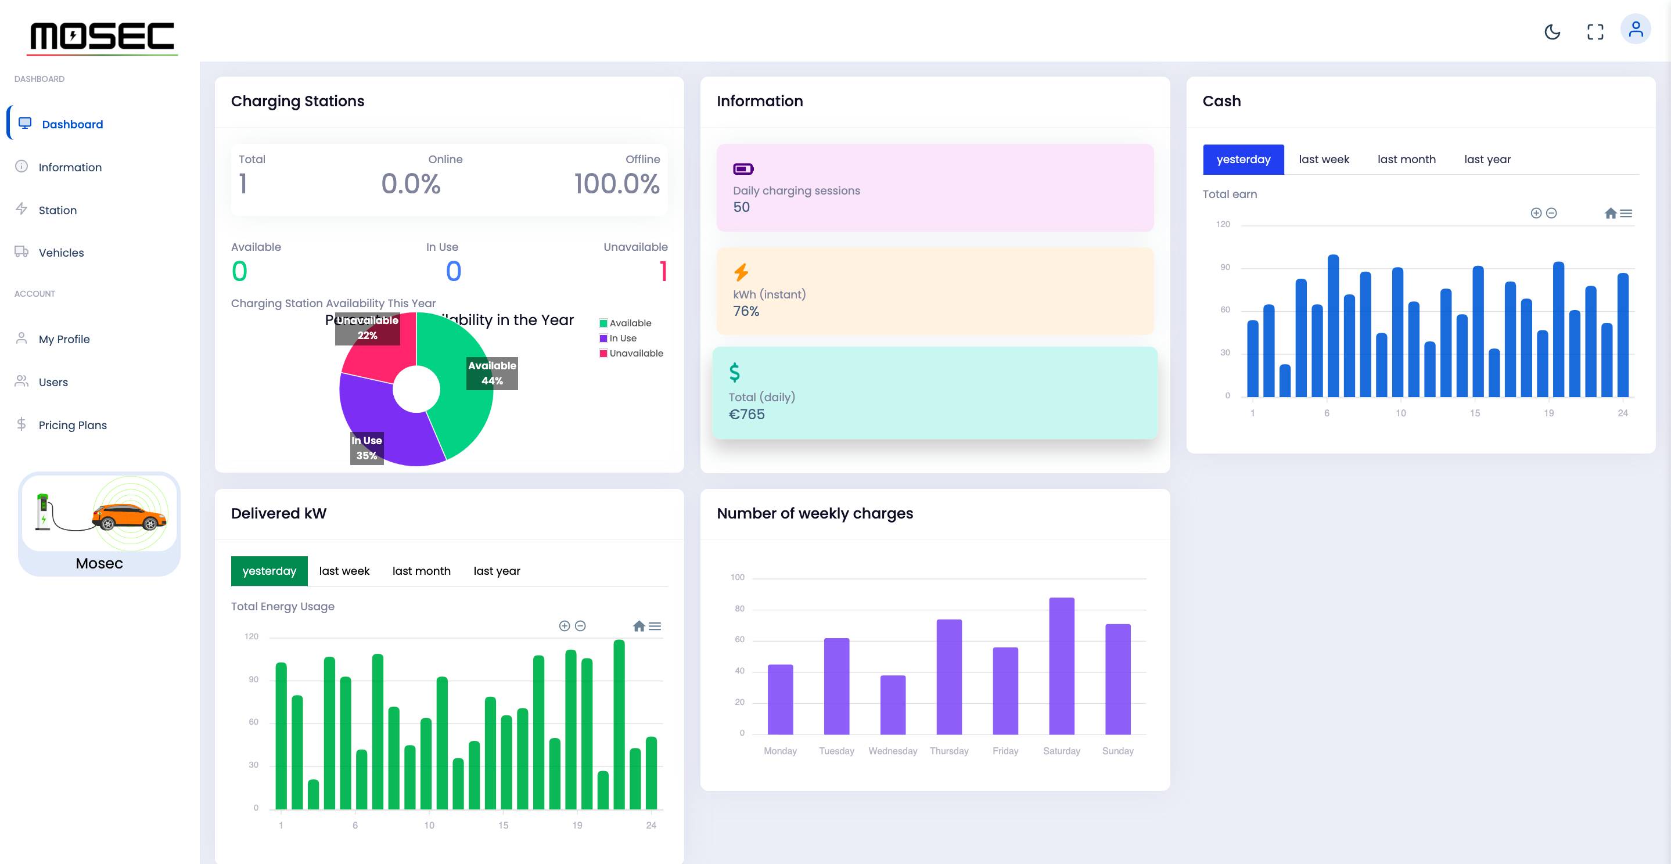Open the Station page from sidebar
Viewport: 1671px width, 864px height.
pyautogui.click(x=57, y=210)
